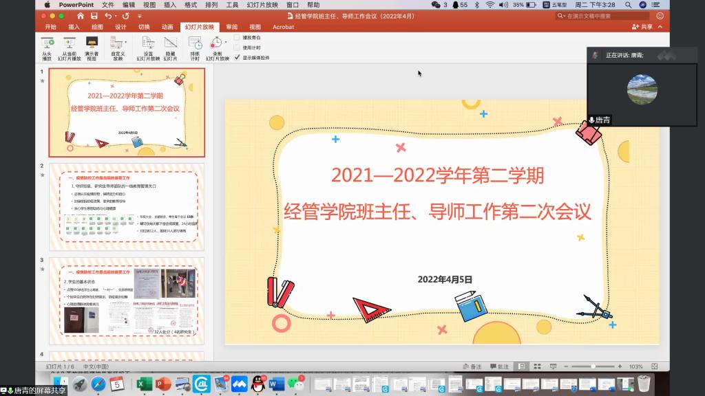Enable Use Timings (使用计时) checkbox
Screen dimensions: 705x396
(x=238, y=47)
